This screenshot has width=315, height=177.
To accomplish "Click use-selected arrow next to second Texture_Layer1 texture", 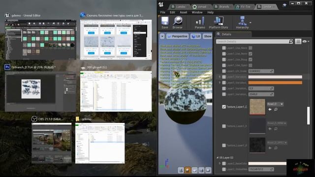I will click(270, 129).
